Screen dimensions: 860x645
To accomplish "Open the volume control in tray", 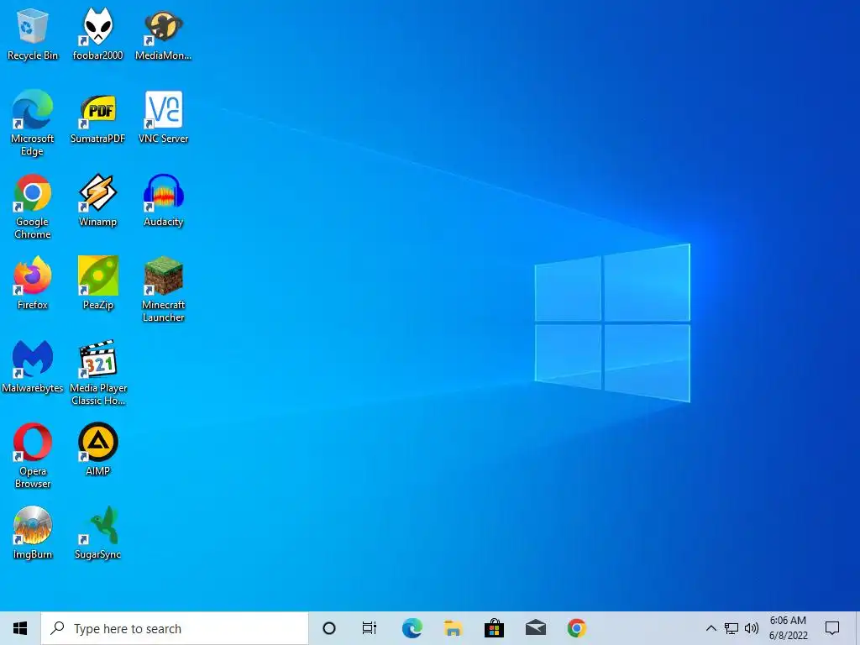I will [752, 628].
